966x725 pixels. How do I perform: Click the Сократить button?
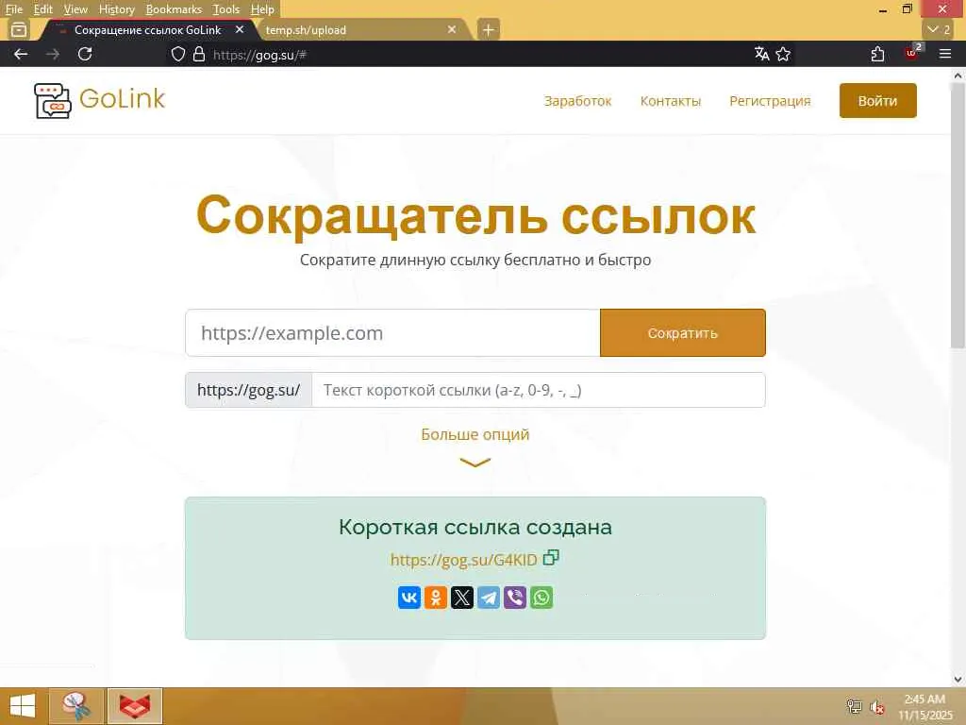pyautogui.click(x=683, y=333)
